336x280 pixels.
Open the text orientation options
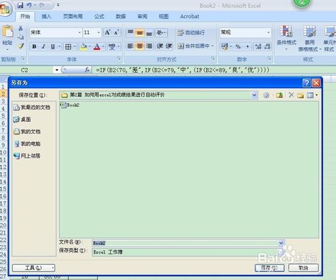[x=161, y=33]
